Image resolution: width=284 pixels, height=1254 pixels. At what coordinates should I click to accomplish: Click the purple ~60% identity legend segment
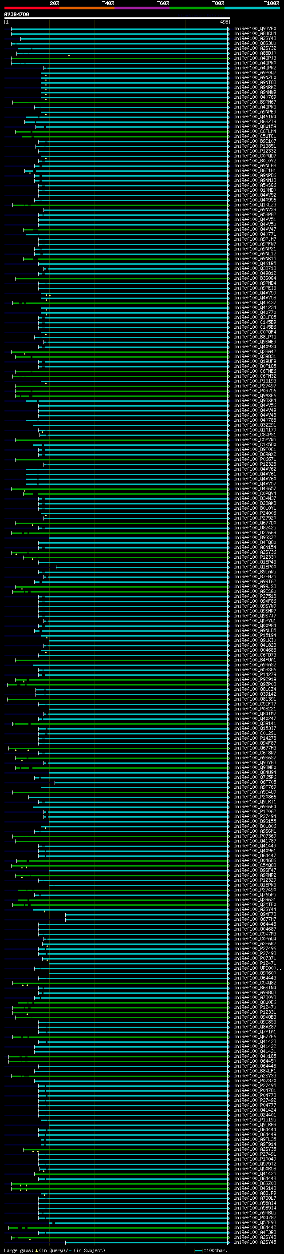tap(142, 8)
